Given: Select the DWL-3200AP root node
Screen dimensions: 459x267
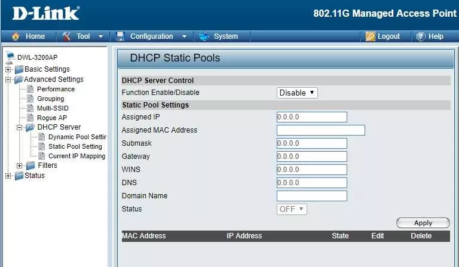Looking at the screenshot, I should point(38,57).
